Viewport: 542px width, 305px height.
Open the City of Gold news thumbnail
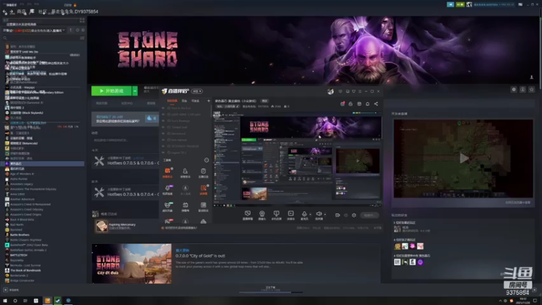coord(131,264)
